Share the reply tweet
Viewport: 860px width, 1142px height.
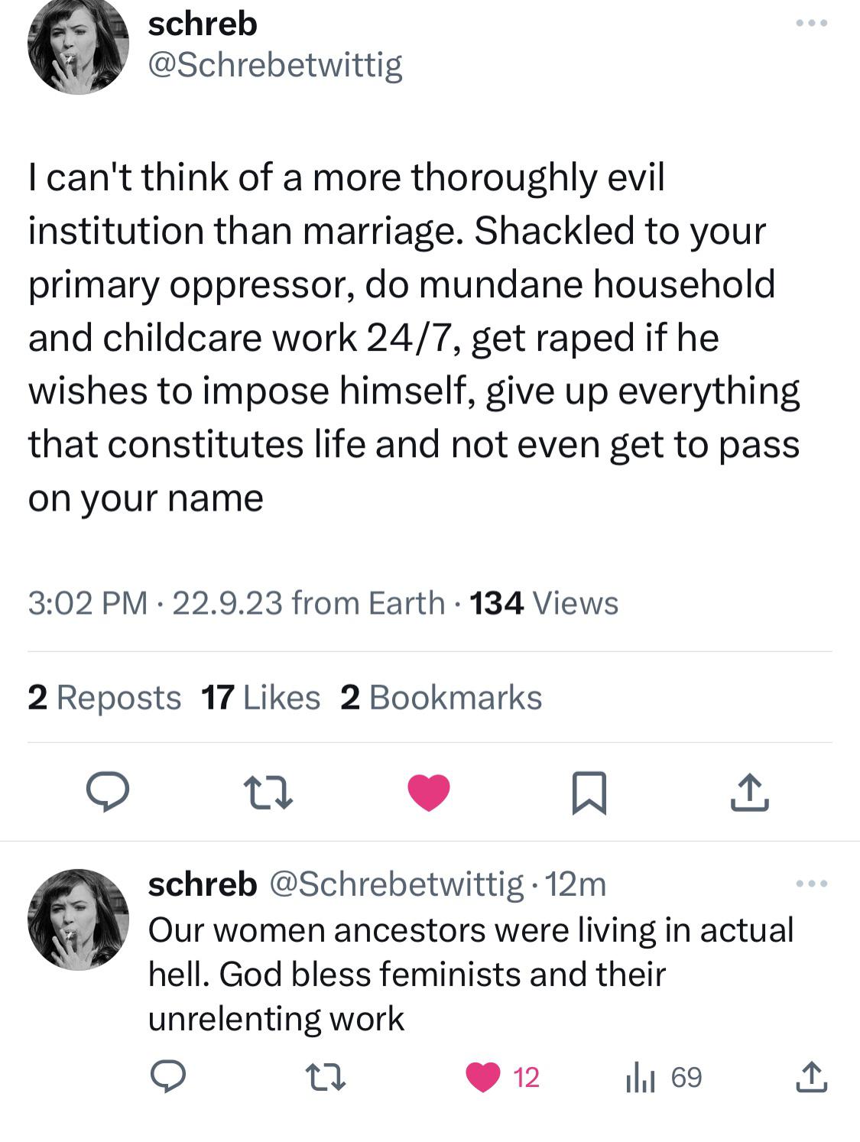pos(810,1077)
